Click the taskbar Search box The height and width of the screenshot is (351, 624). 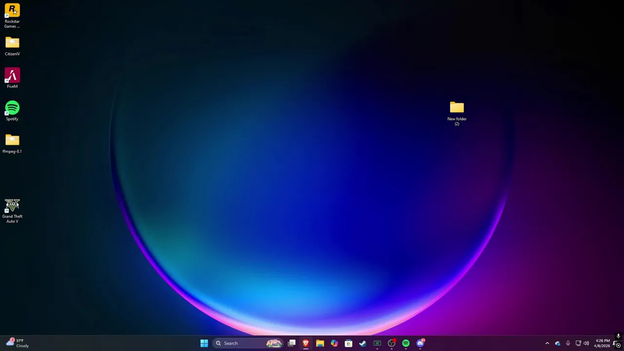(249, 343)
